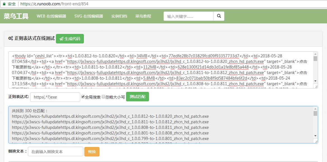The image size is (327, 162).
Task: Click the 在此输入替换文本 replacement field
Action: (x=56, y=152)
